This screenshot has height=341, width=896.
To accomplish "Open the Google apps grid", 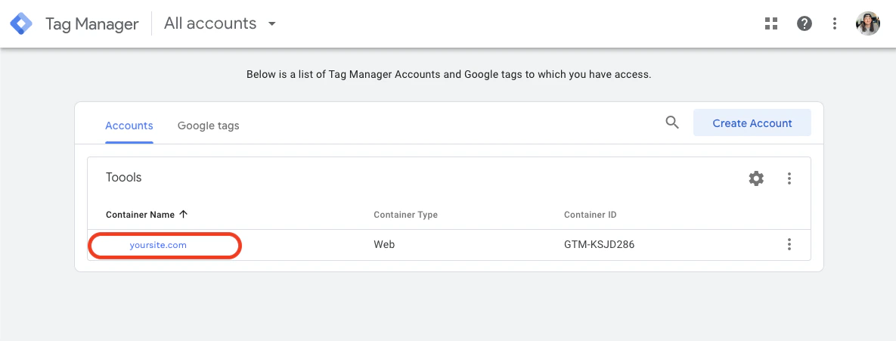I will click(x=771, y=23).
